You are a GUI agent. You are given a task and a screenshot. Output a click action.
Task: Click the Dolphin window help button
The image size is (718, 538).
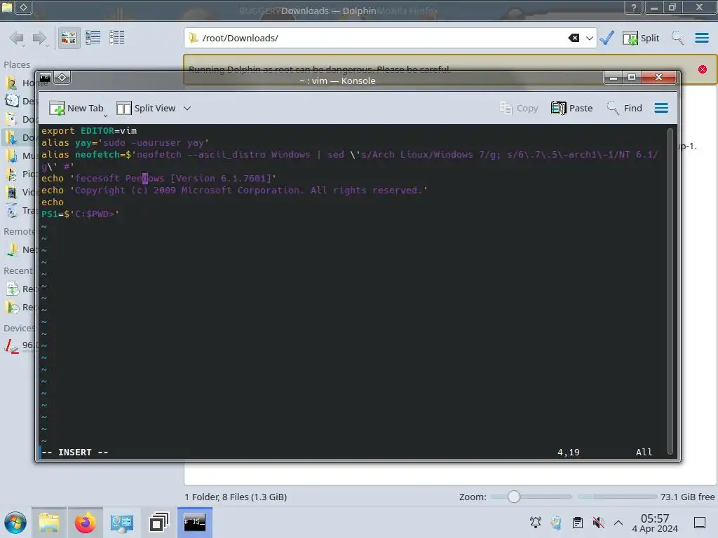coord(633,7)
